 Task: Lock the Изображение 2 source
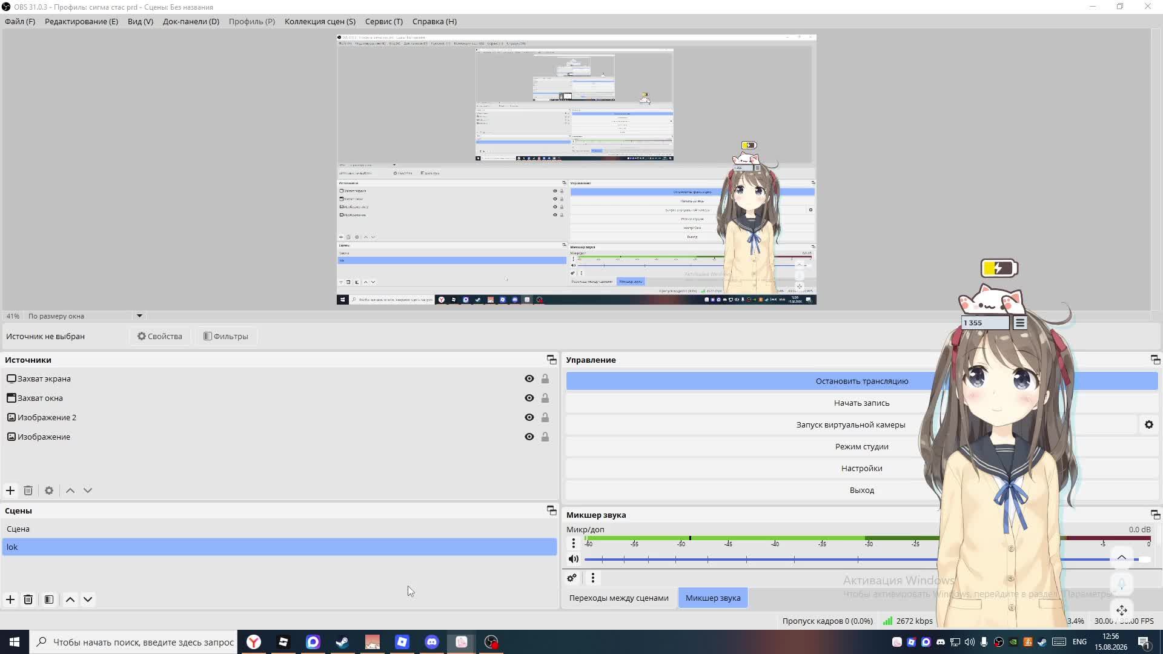545,417
